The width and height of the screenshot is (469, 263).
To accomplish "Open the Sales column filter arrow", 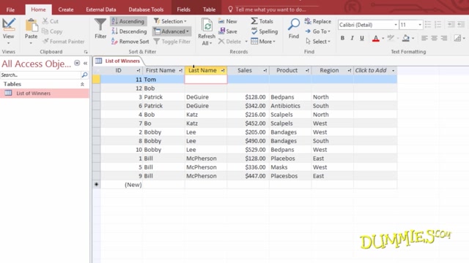I will pos(265,71).
